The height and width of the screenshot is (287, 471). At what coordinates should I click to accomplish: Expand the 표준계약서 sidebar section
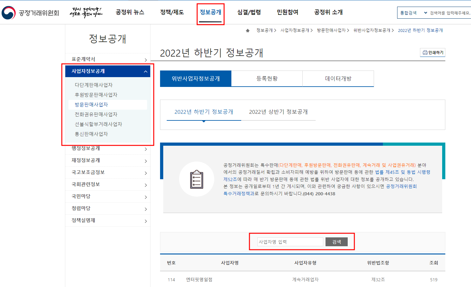pos(108,59)
